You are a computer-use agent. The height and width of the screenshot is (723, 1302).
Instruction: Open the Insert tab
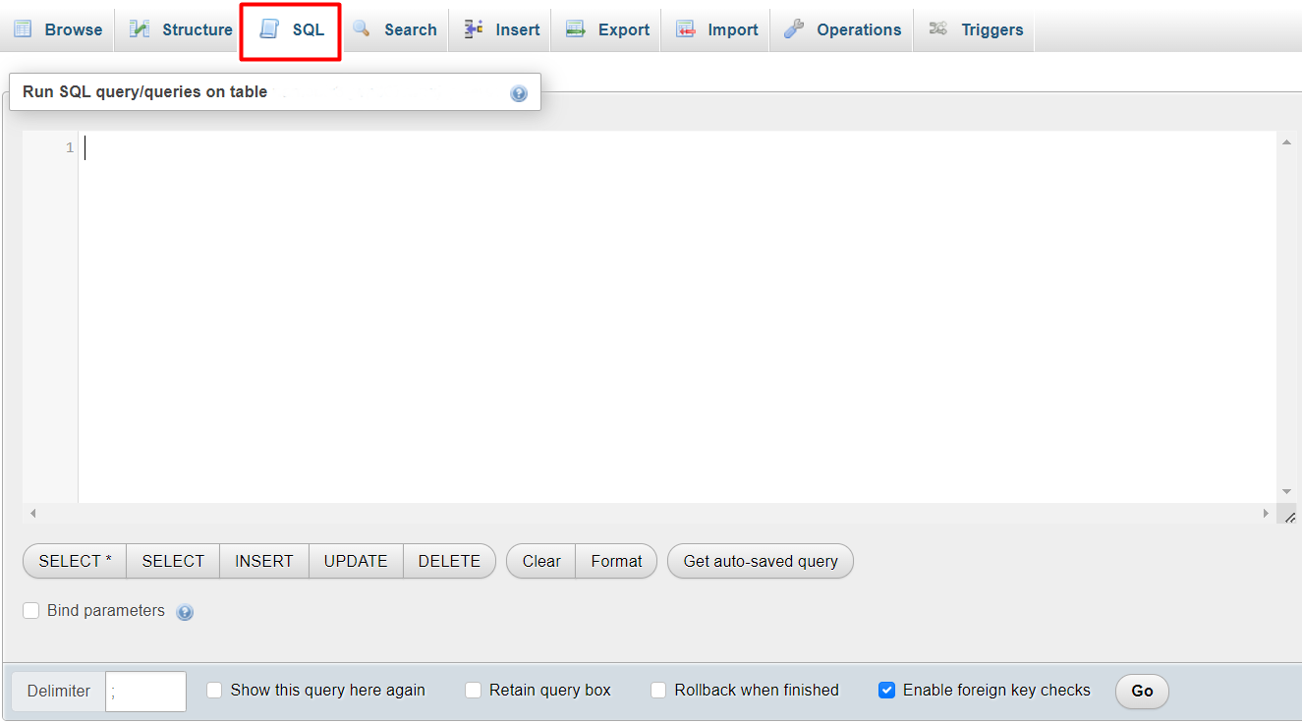502,29
